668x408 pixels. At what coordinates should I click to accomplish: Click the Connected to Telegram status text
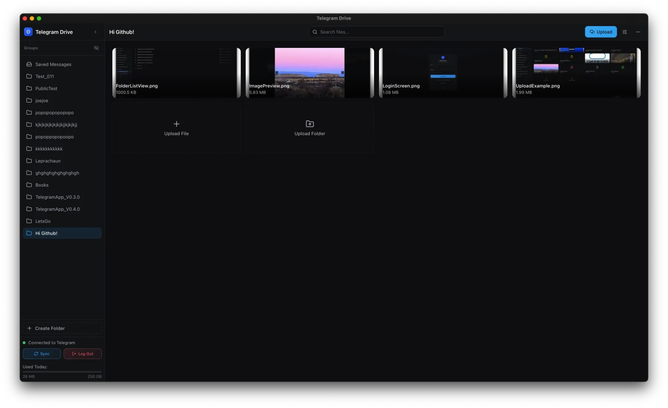52,343
